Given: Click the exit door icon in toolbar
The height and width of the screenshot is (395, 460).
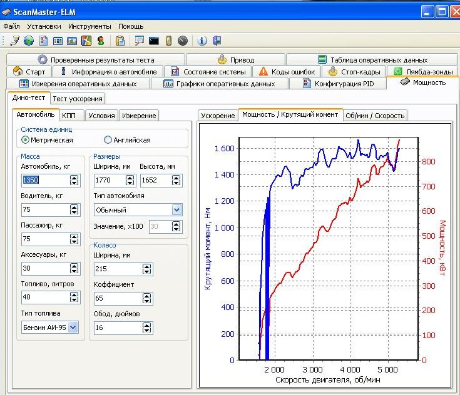Looking at the screenshot, I should click(217, 41).
